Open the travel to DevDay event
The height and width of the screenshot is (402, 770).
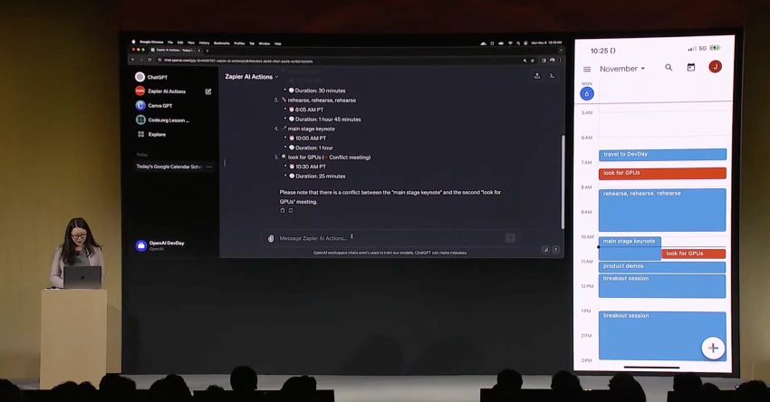[662, 155]
